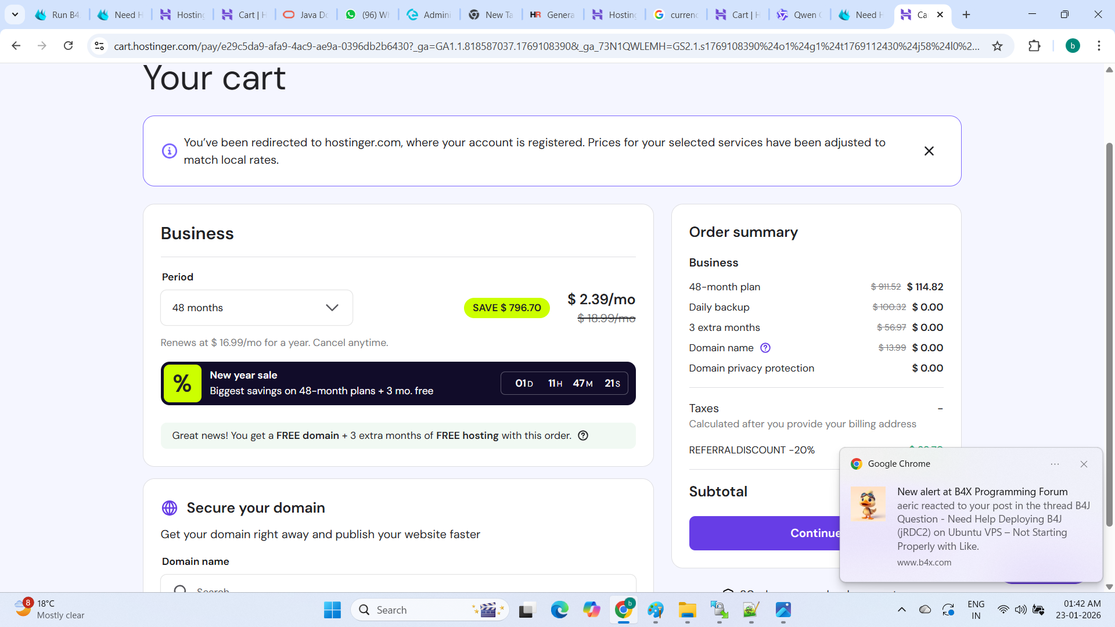Screen dimensions: 1115x627
Task: Click the site information icon in address bar
Action: (99, 46)
